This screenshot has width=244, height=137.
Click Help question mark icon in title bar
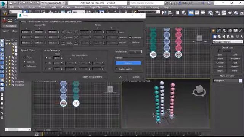coord(209,3)
